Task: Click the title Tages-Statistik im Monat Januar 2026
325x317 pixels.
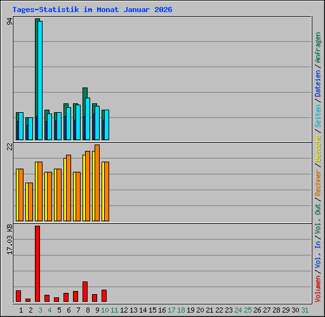Action: coord(92,10)
